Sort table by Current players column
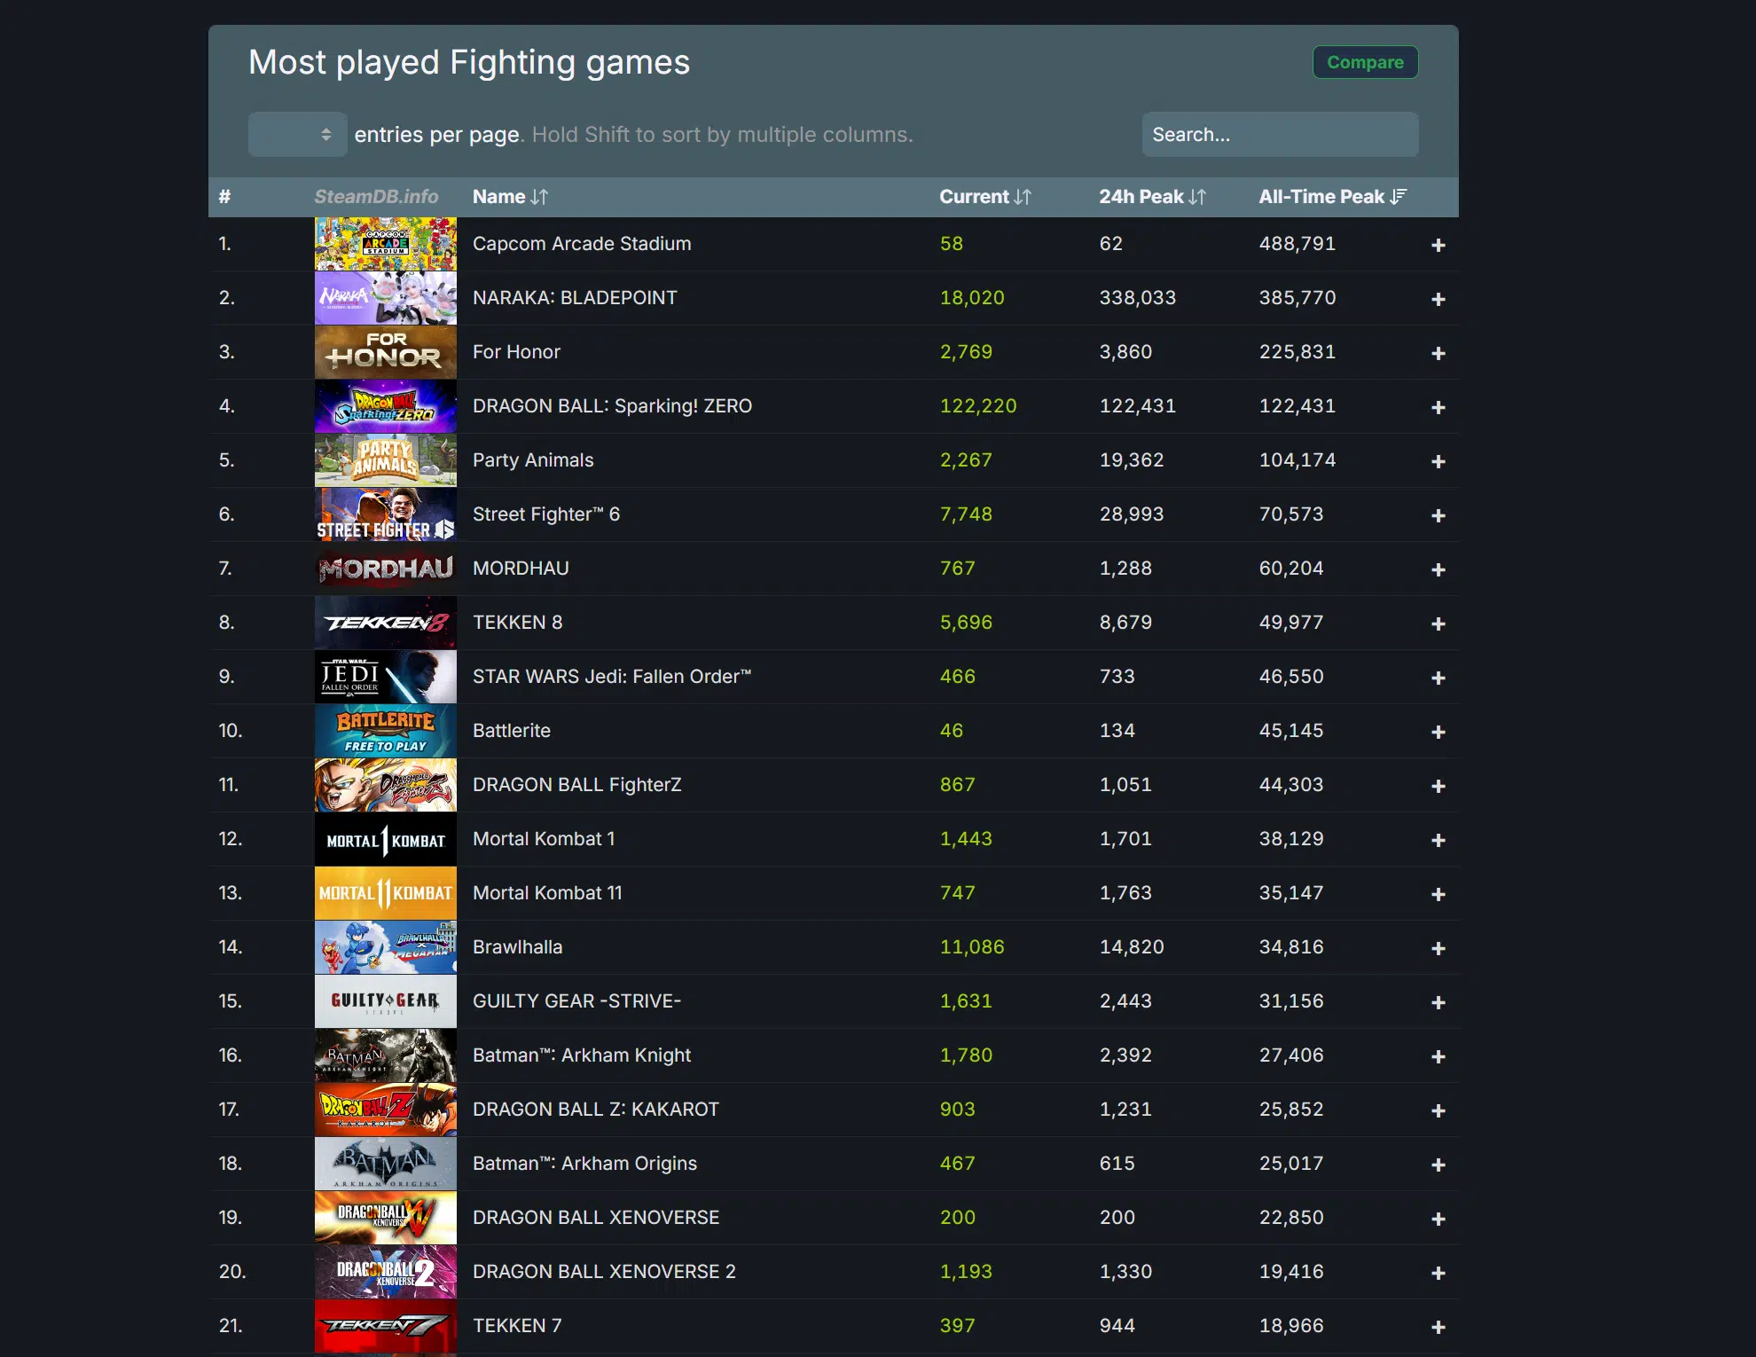Screen dimensions: 1756x1357 tap(985, 197)
